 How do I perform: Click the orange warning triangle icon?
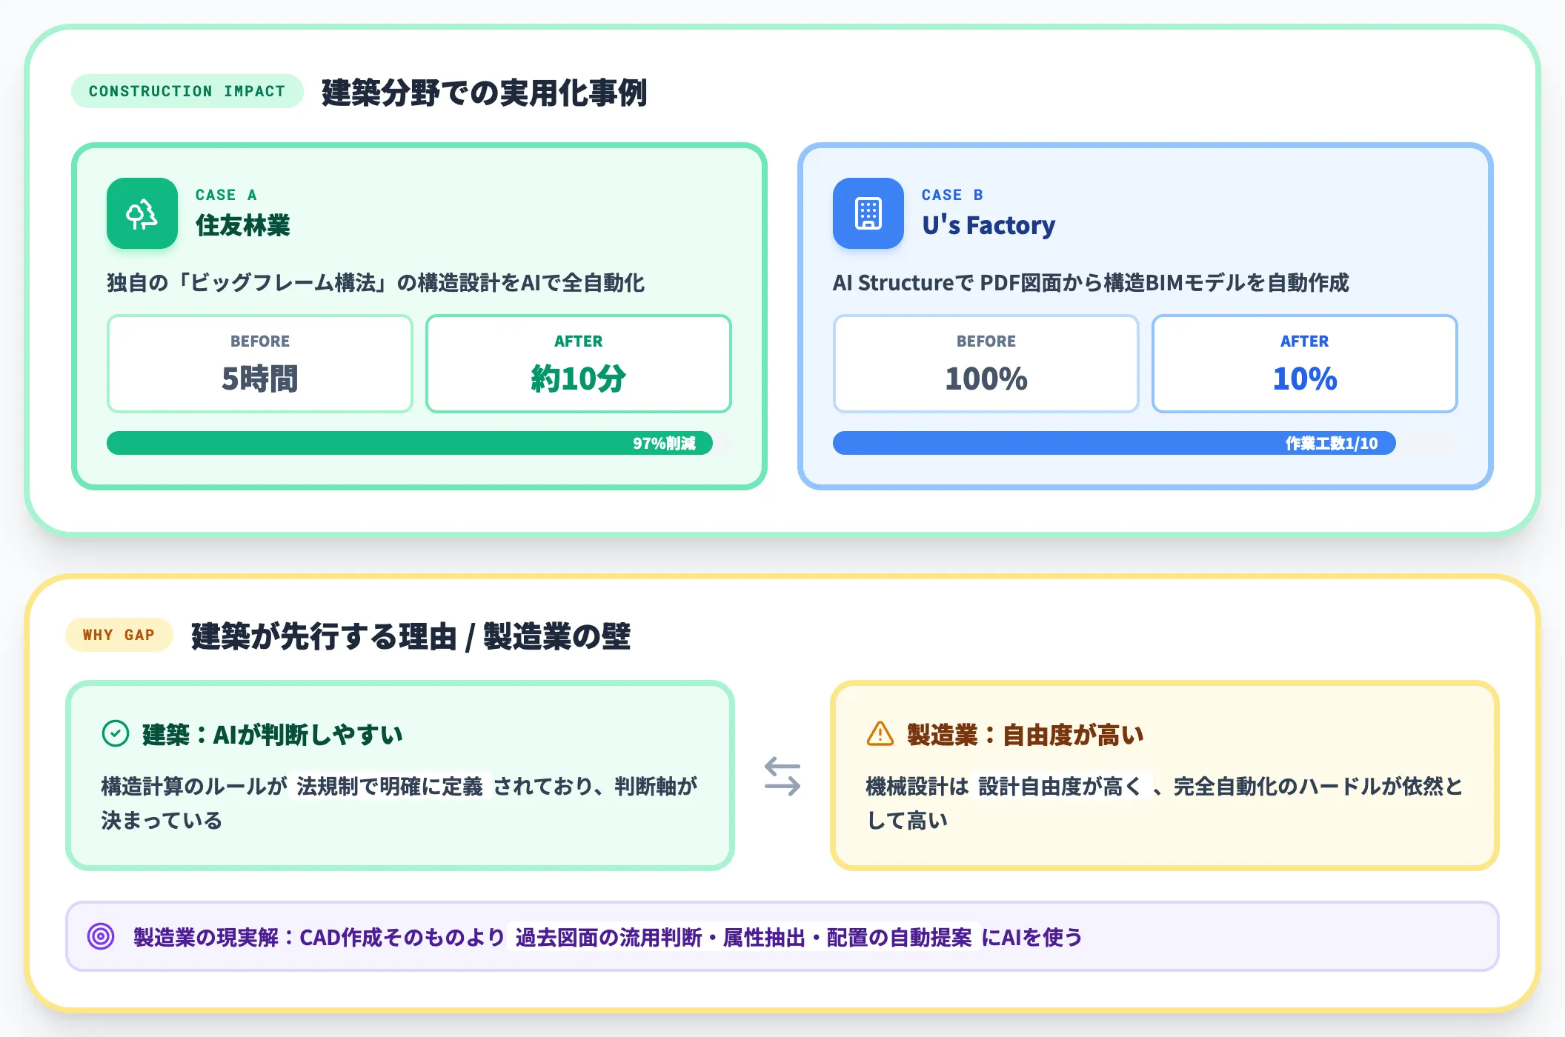tap(880, 734)
